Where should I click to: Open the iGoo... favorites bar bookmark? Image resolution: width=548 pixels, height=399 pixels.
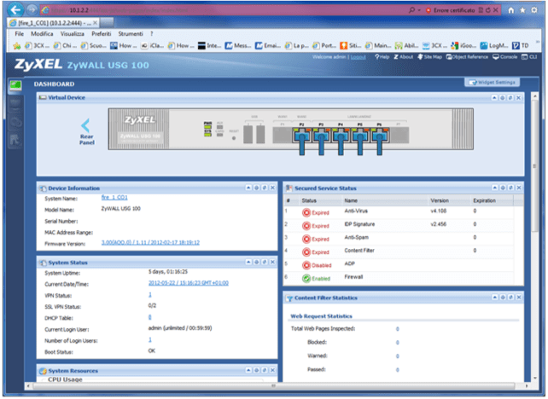click(463, 46)
